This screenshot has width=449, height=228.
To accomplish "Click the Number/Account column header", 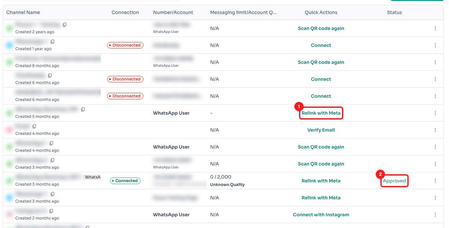I will [x=173, y=12].
